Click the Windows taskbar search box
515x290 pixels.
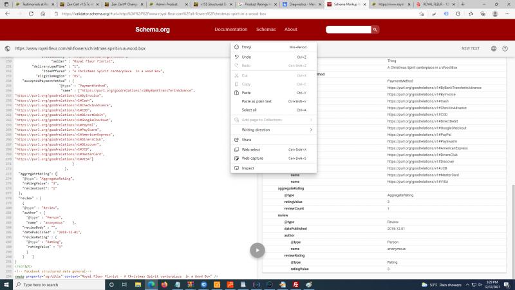coord(59,285)
